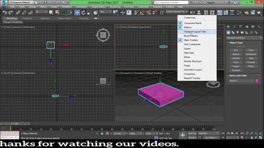
Task: Open reference coordinate View dropdown
Action: [x=106, y=12]
